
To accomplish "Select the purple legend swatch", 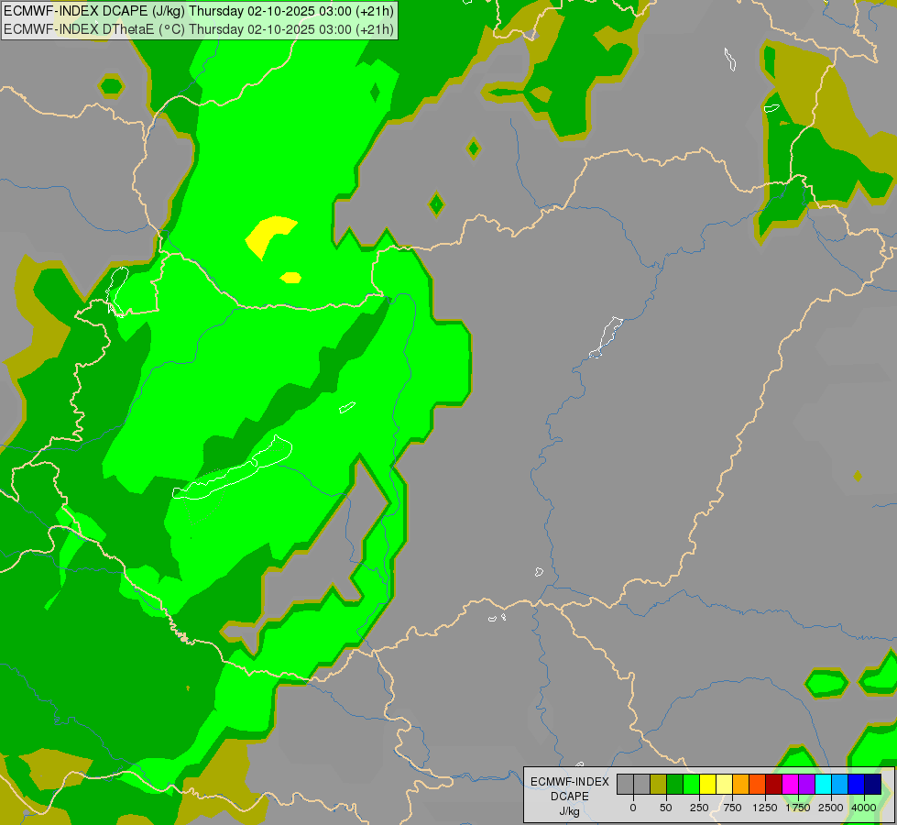I will click(806, 784).
